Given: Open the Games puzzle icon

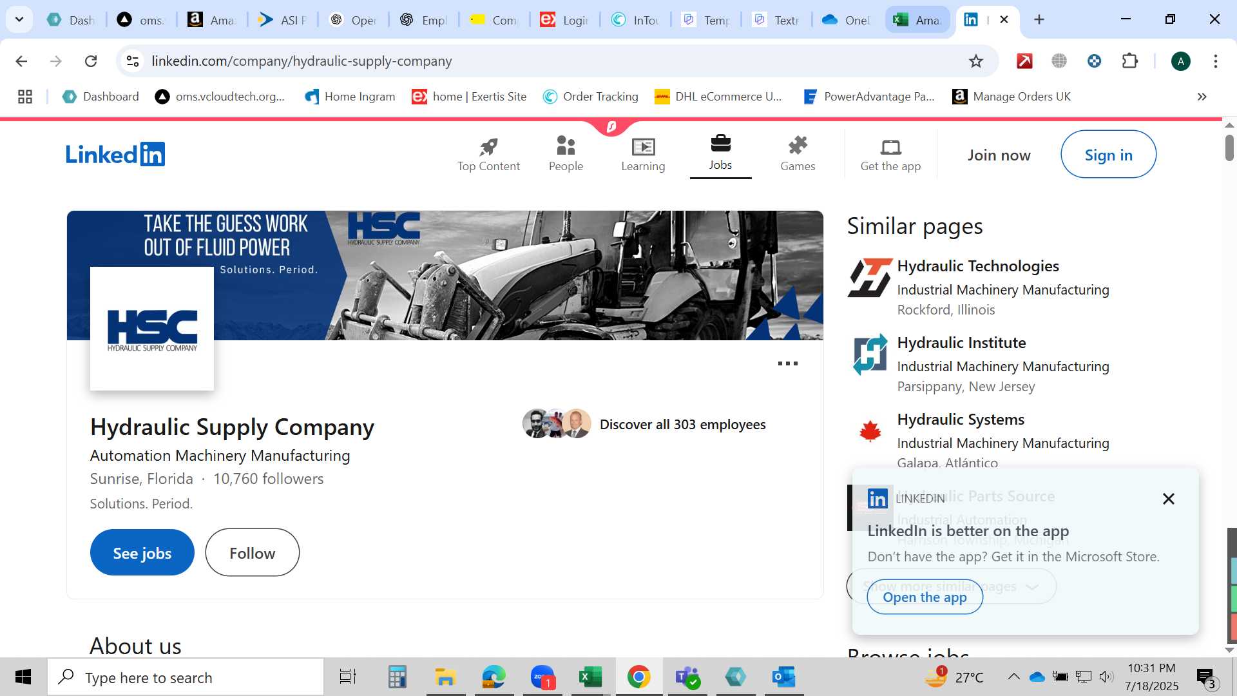Looking at the screenshot, I should point(798,146).
